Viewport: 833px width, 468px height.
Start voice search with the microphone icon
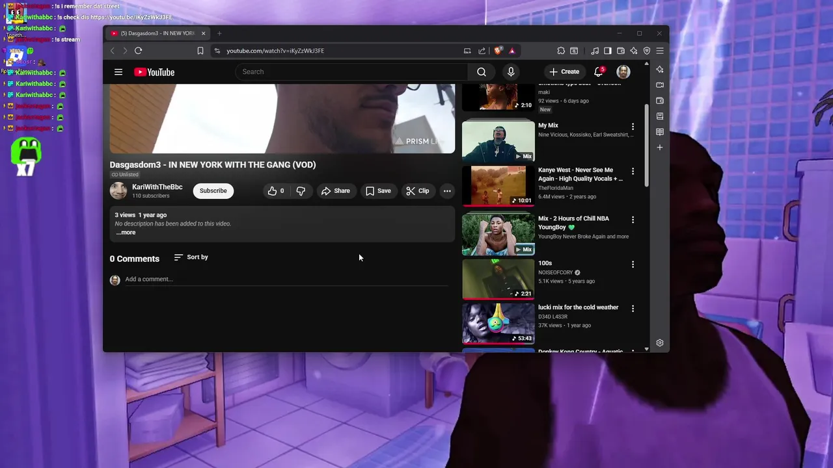pos(511,72)
